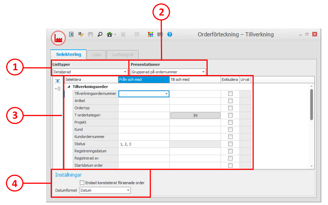The width and height of the screenshot is (328, 205).
Task: Click the expand-all rows icon left of grid
Action: coord(57,81)
